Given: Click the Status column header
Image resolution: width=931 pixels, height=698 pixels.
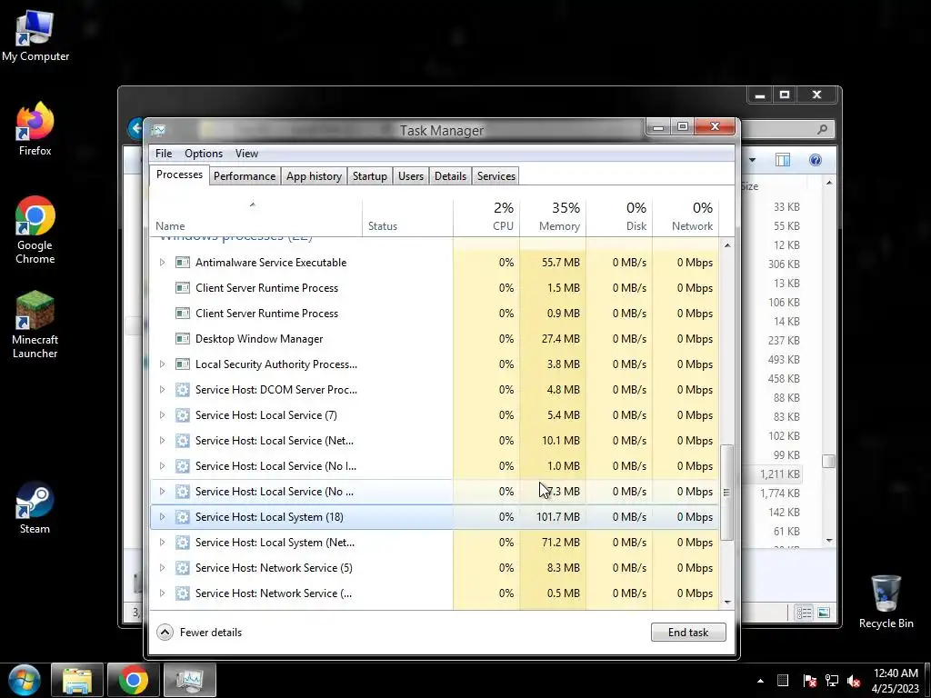Looking at the screenshot, I should pyautogui.click(x=408, y=216).
